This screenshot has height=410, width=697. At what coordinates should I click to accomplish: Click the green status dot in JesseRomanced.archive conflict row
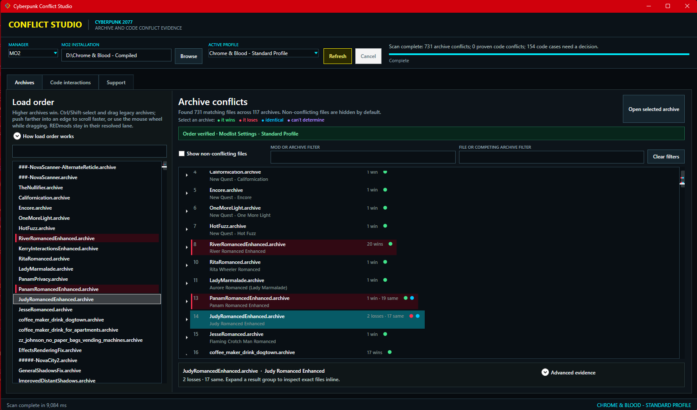pos(385,334)
